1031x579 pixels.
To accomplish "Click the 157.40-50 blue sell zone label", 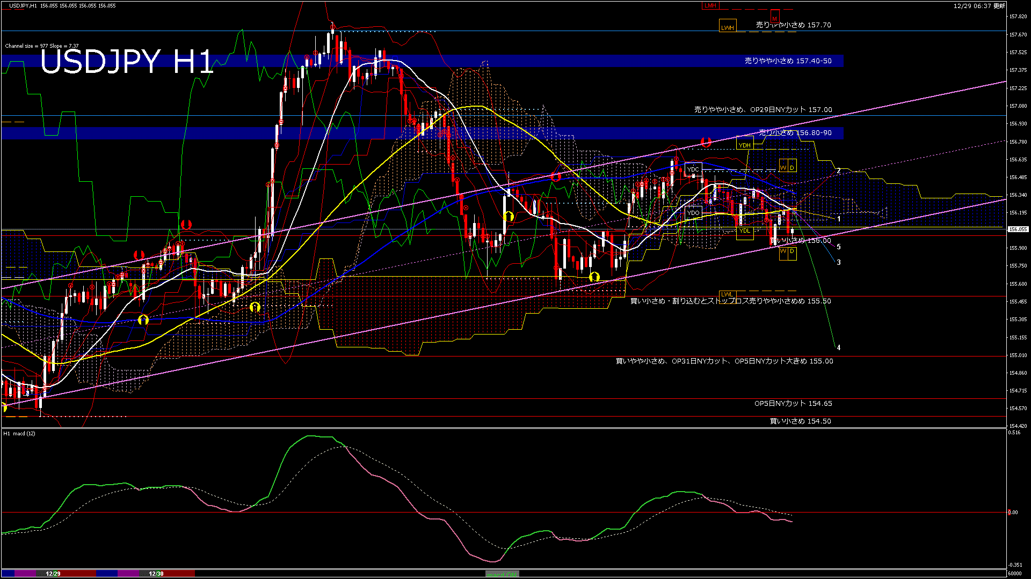I will click(788, 61).
